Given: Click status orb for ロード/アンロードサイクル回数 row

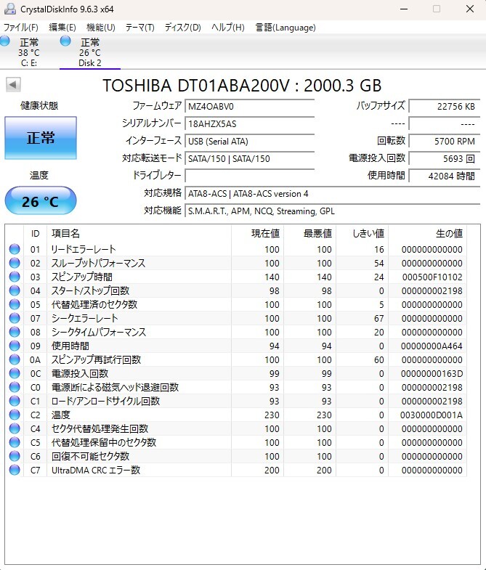Looking at the screenshot, I should click(x=15, y=401).
